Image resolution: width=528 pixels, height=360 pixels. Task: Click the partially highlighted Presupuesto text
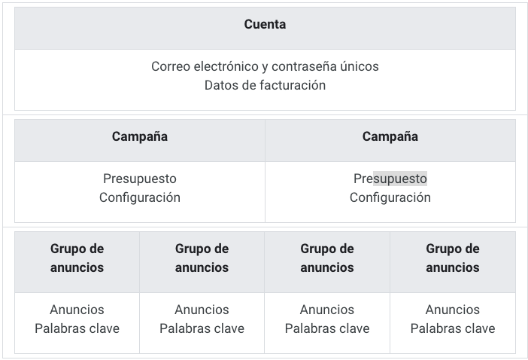[390, 178]
